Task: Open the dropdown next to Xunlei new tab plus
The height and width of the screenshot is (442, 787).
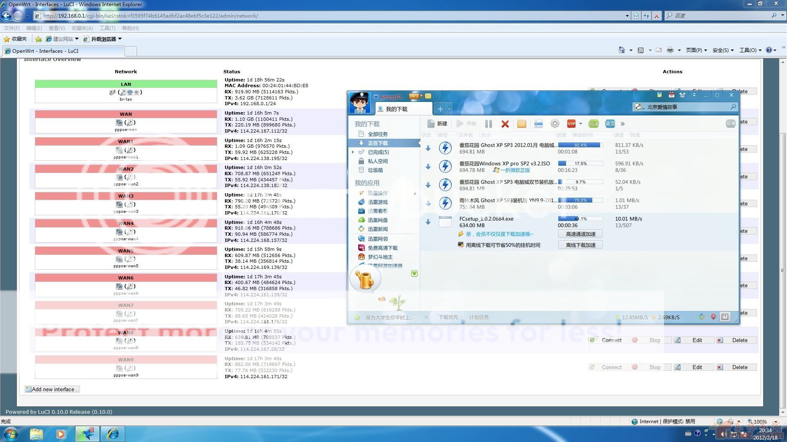Action: point(449,109)
